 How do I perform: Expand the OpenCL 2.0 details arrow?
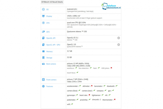coord(119,45)
